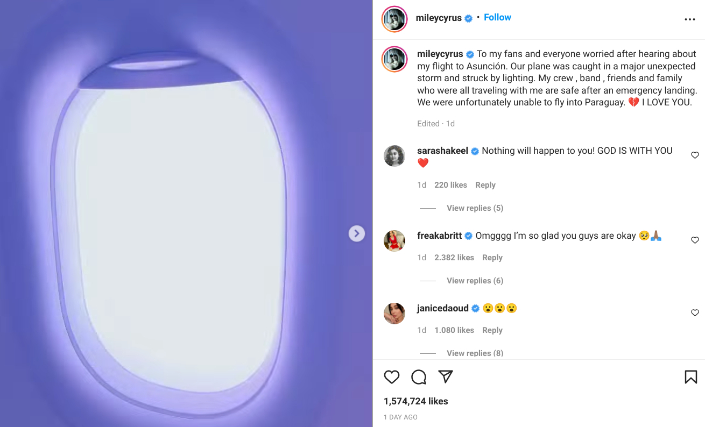Expand View replies (5) under sarashakeel

pyautogui.click(x=475, y=208)
